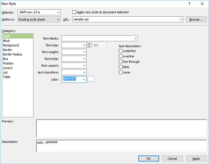Select the Layout category

coord(8,68)
